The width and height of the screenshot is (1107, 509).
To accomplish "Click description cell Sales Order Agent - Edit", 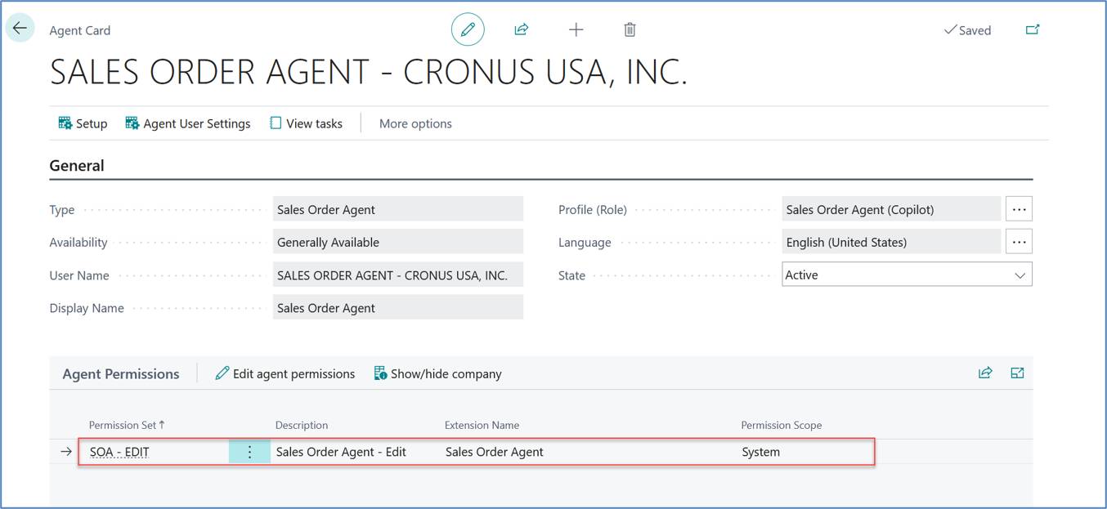I will coord(341,451).
